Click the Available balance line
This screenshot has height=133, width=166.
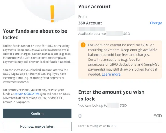click(104, 34)
